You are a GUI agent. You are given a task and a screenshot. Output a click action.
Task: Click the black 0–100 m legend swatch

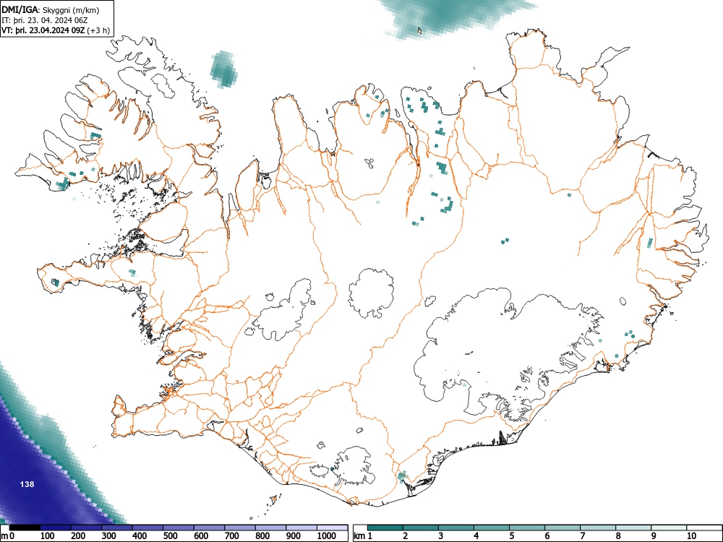(x=25, y=528)
